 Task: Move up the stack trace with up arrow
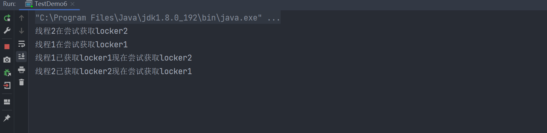22,18
